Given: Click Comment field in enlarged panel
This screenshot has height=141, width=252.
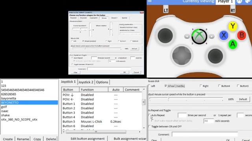Looking at the screenshot, I should 205,134.
